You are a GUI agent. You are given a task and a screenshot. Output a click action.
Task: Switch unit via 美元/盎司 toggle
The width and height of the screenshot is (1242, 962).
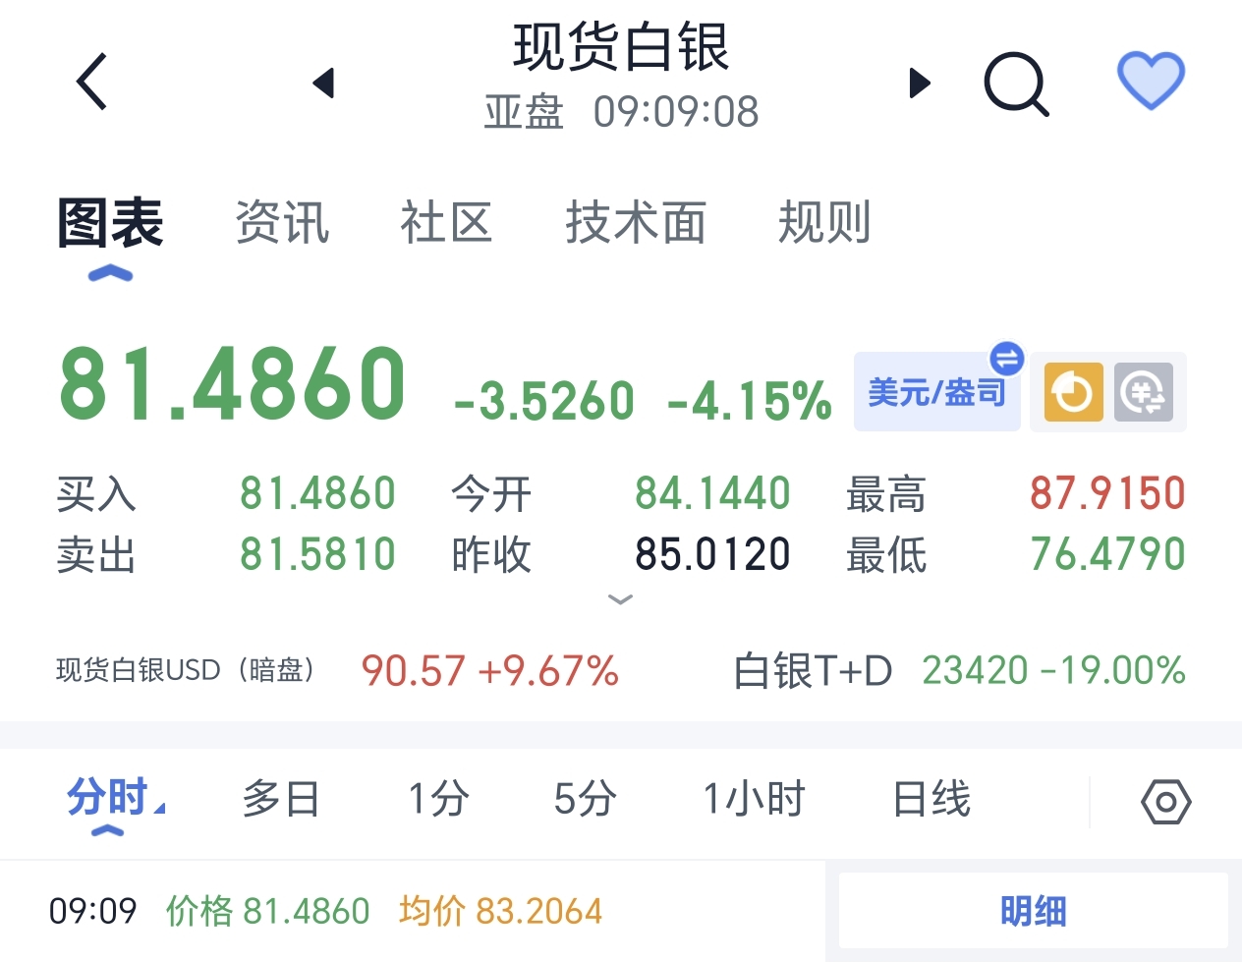936,392
